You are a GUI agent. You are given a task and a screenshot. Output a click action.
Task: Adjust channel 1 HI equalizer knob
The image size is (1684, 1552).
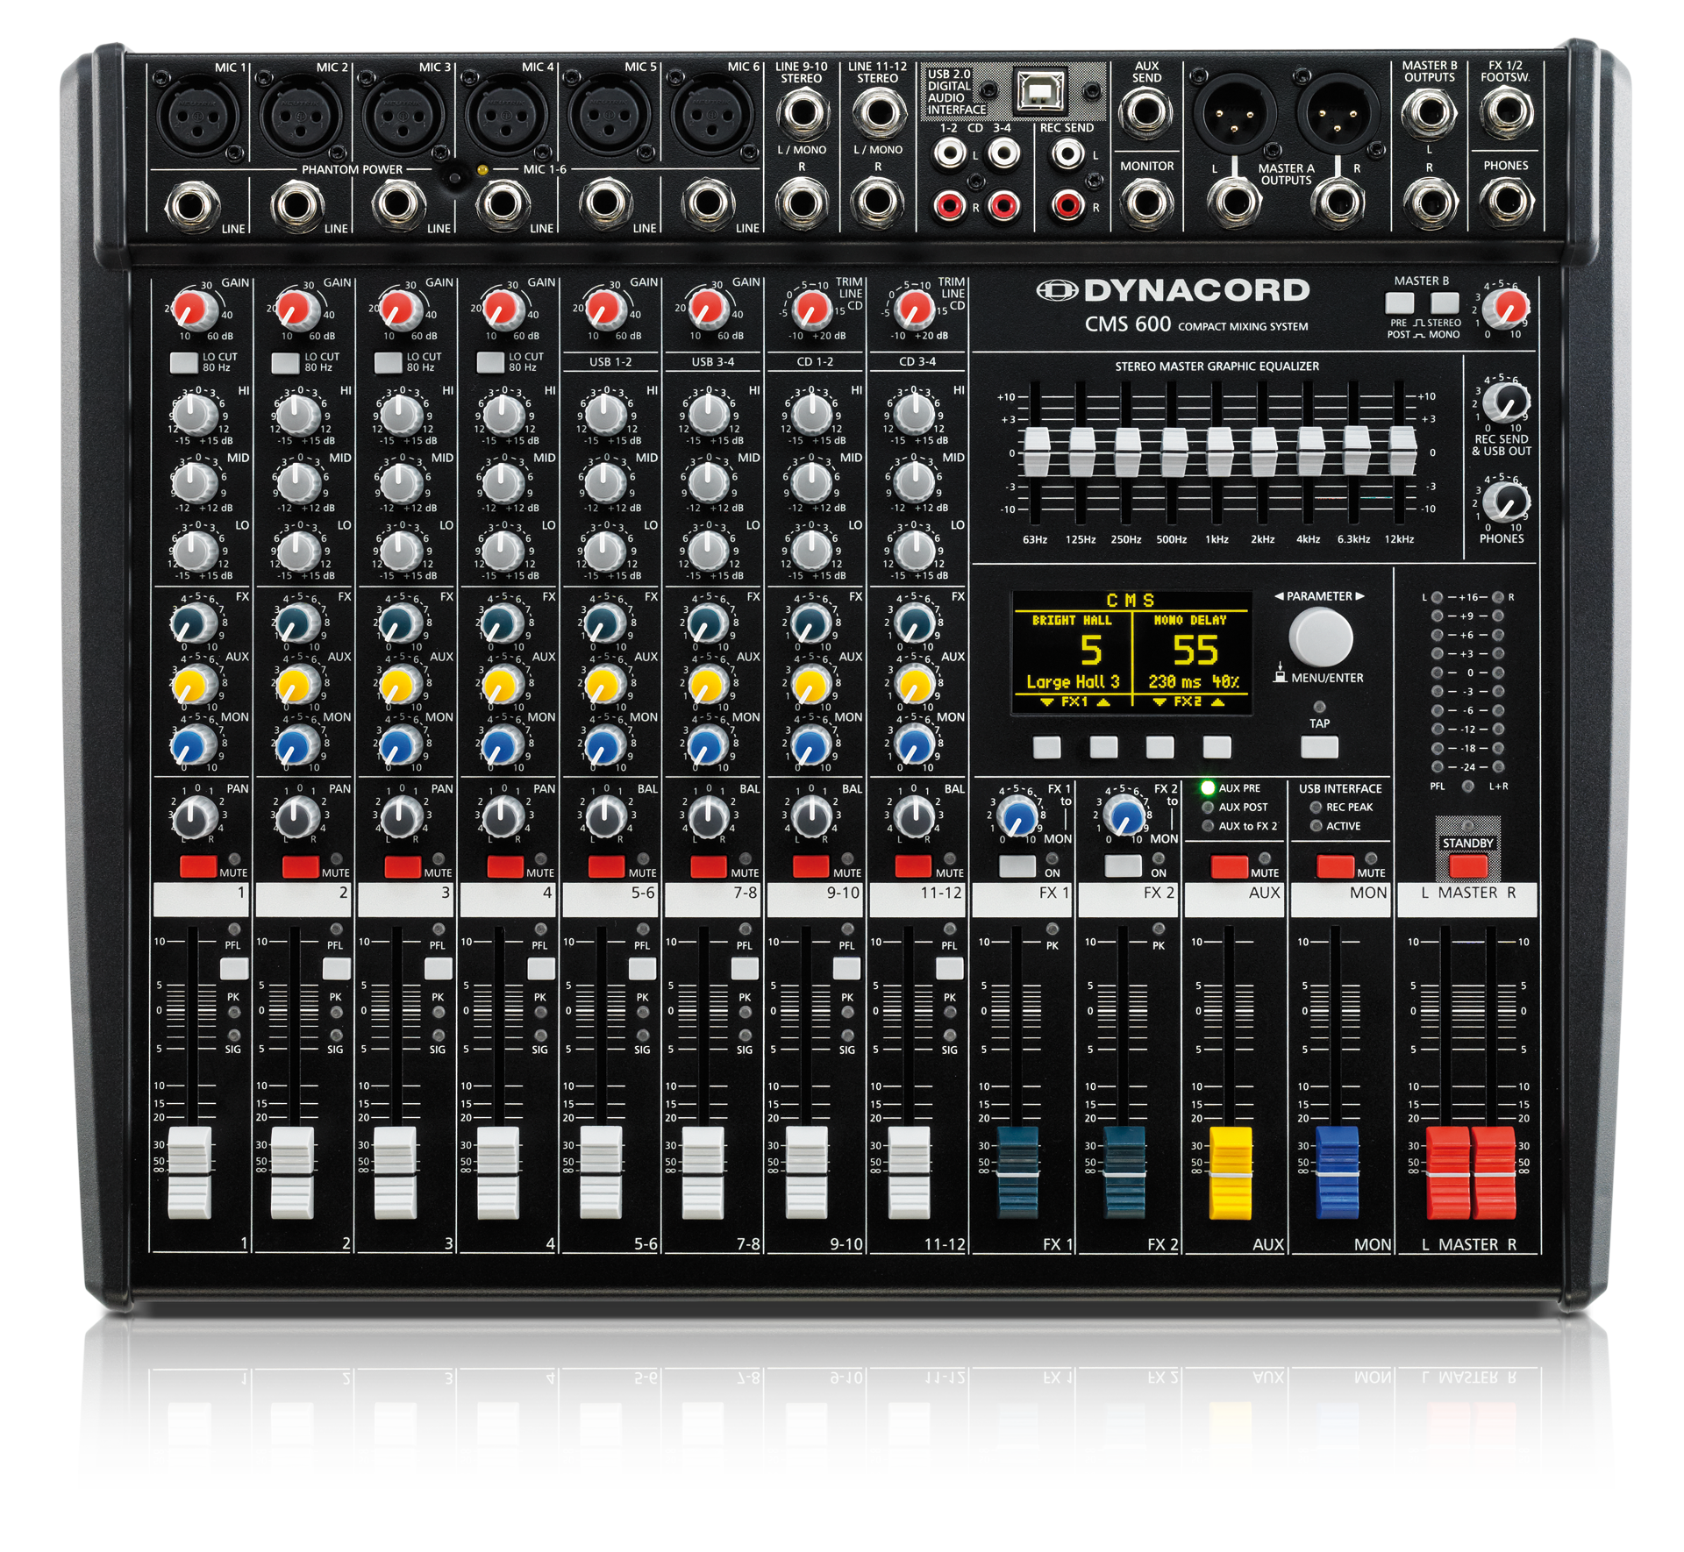click(x=195, y=414)
